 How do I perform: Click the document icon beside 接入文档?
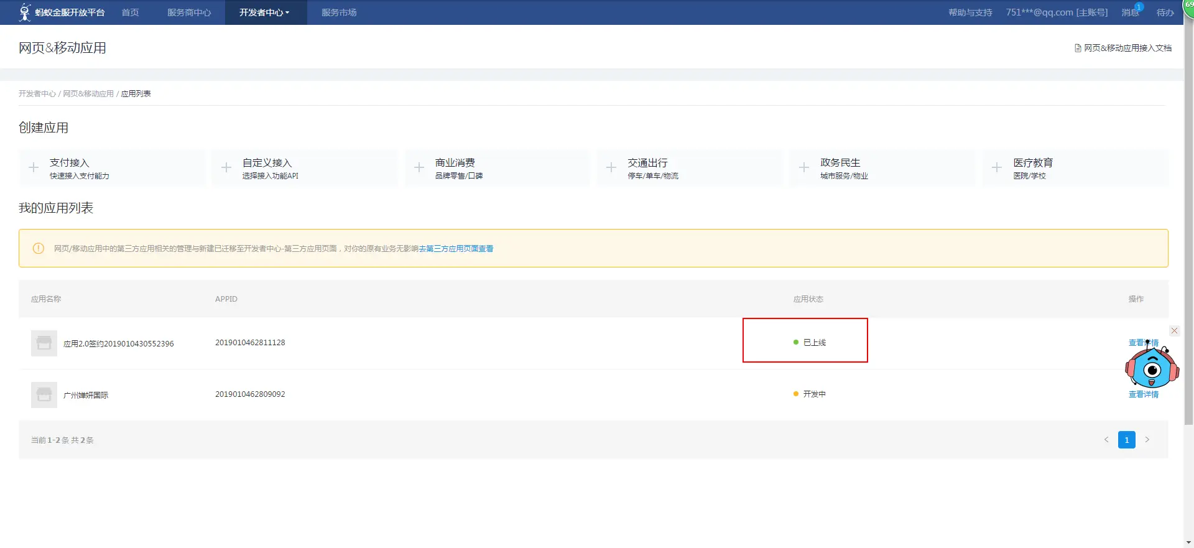pos(1078,48)
